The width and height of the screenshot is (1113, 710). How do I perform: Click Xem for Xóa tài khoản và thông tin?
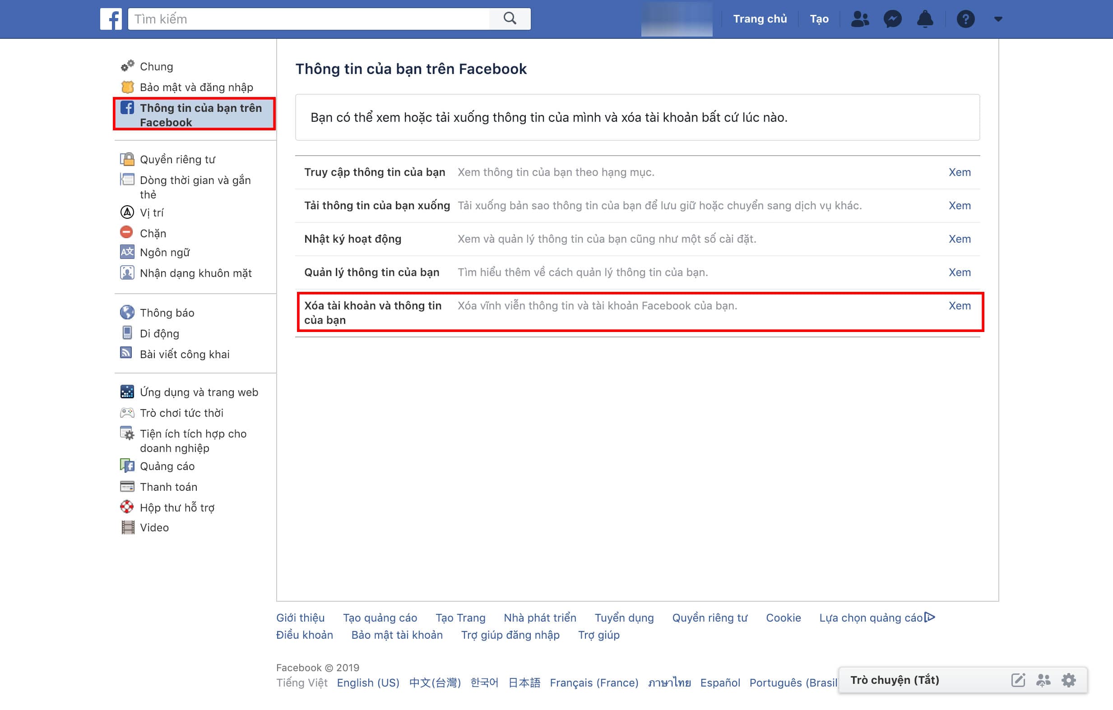click(960, 305)
